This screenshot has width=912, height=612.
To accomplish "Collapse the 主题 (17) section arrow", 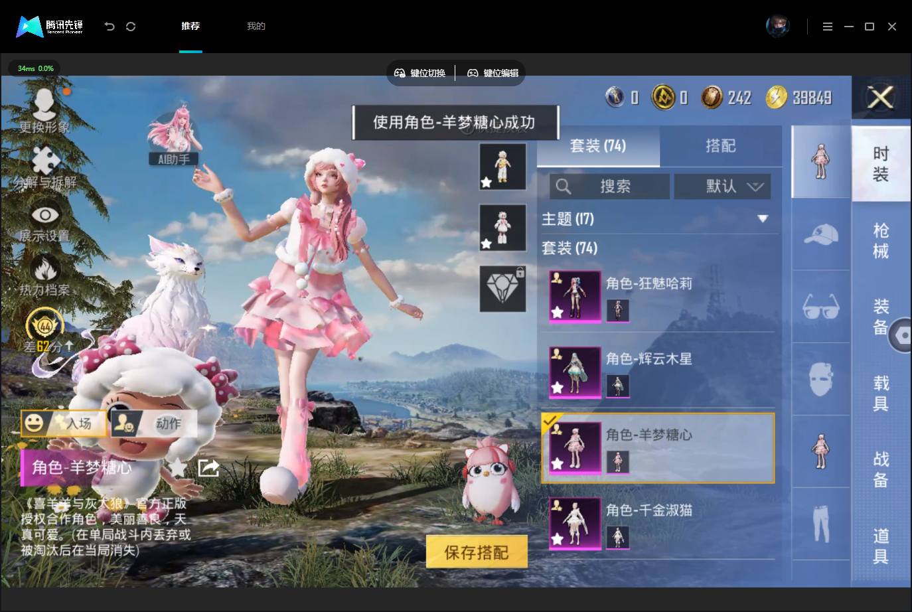I will point(763,218).
